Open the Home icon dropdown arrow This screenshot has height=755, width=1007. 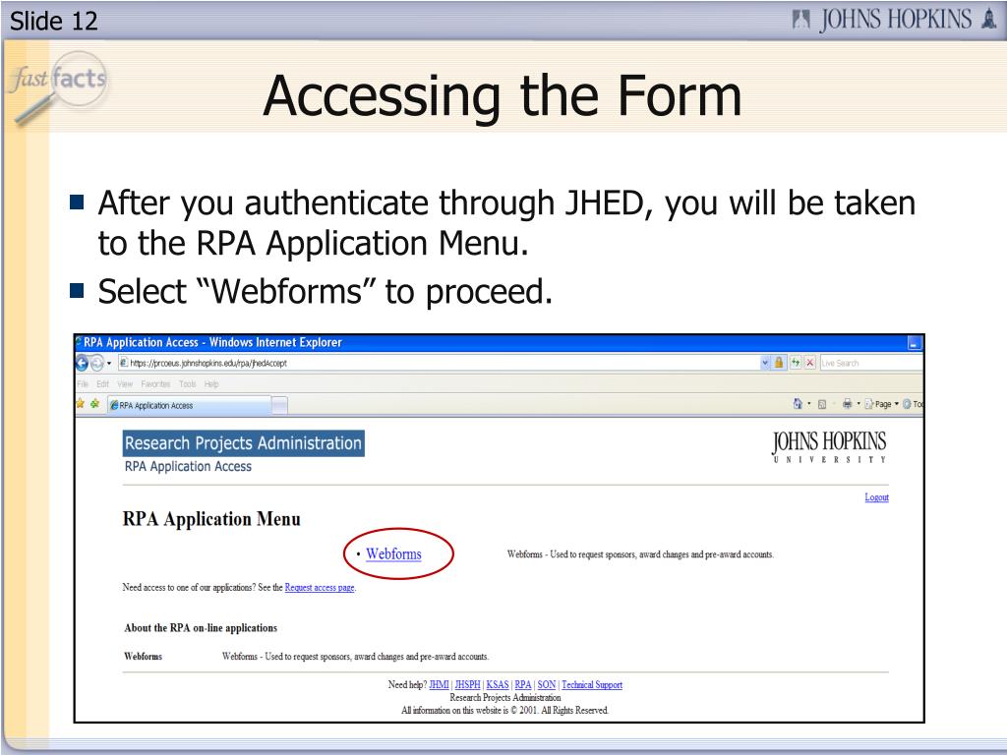click(809, 404)
